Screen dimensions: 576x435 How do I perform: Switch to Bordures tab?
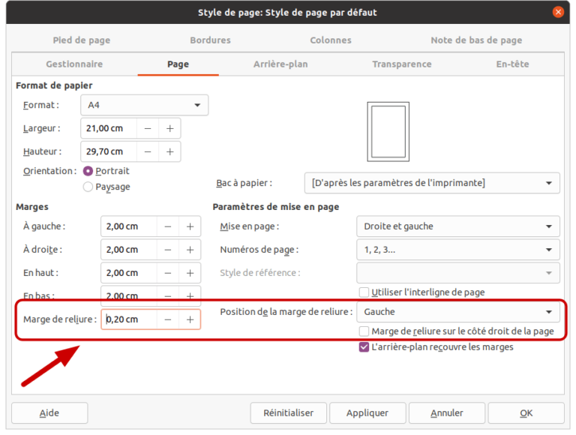pyautogui.click(x=211, y=40)
